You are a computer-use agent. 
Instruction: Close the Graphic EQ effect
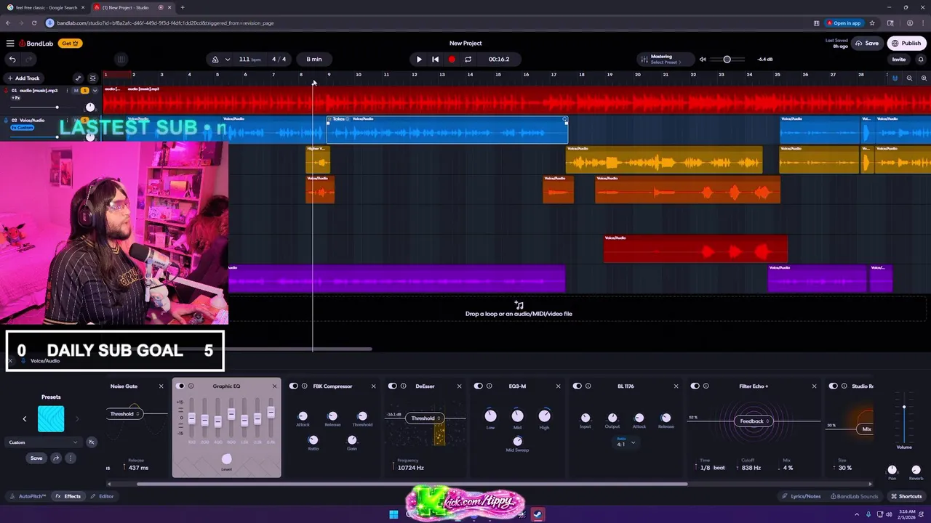274,386
